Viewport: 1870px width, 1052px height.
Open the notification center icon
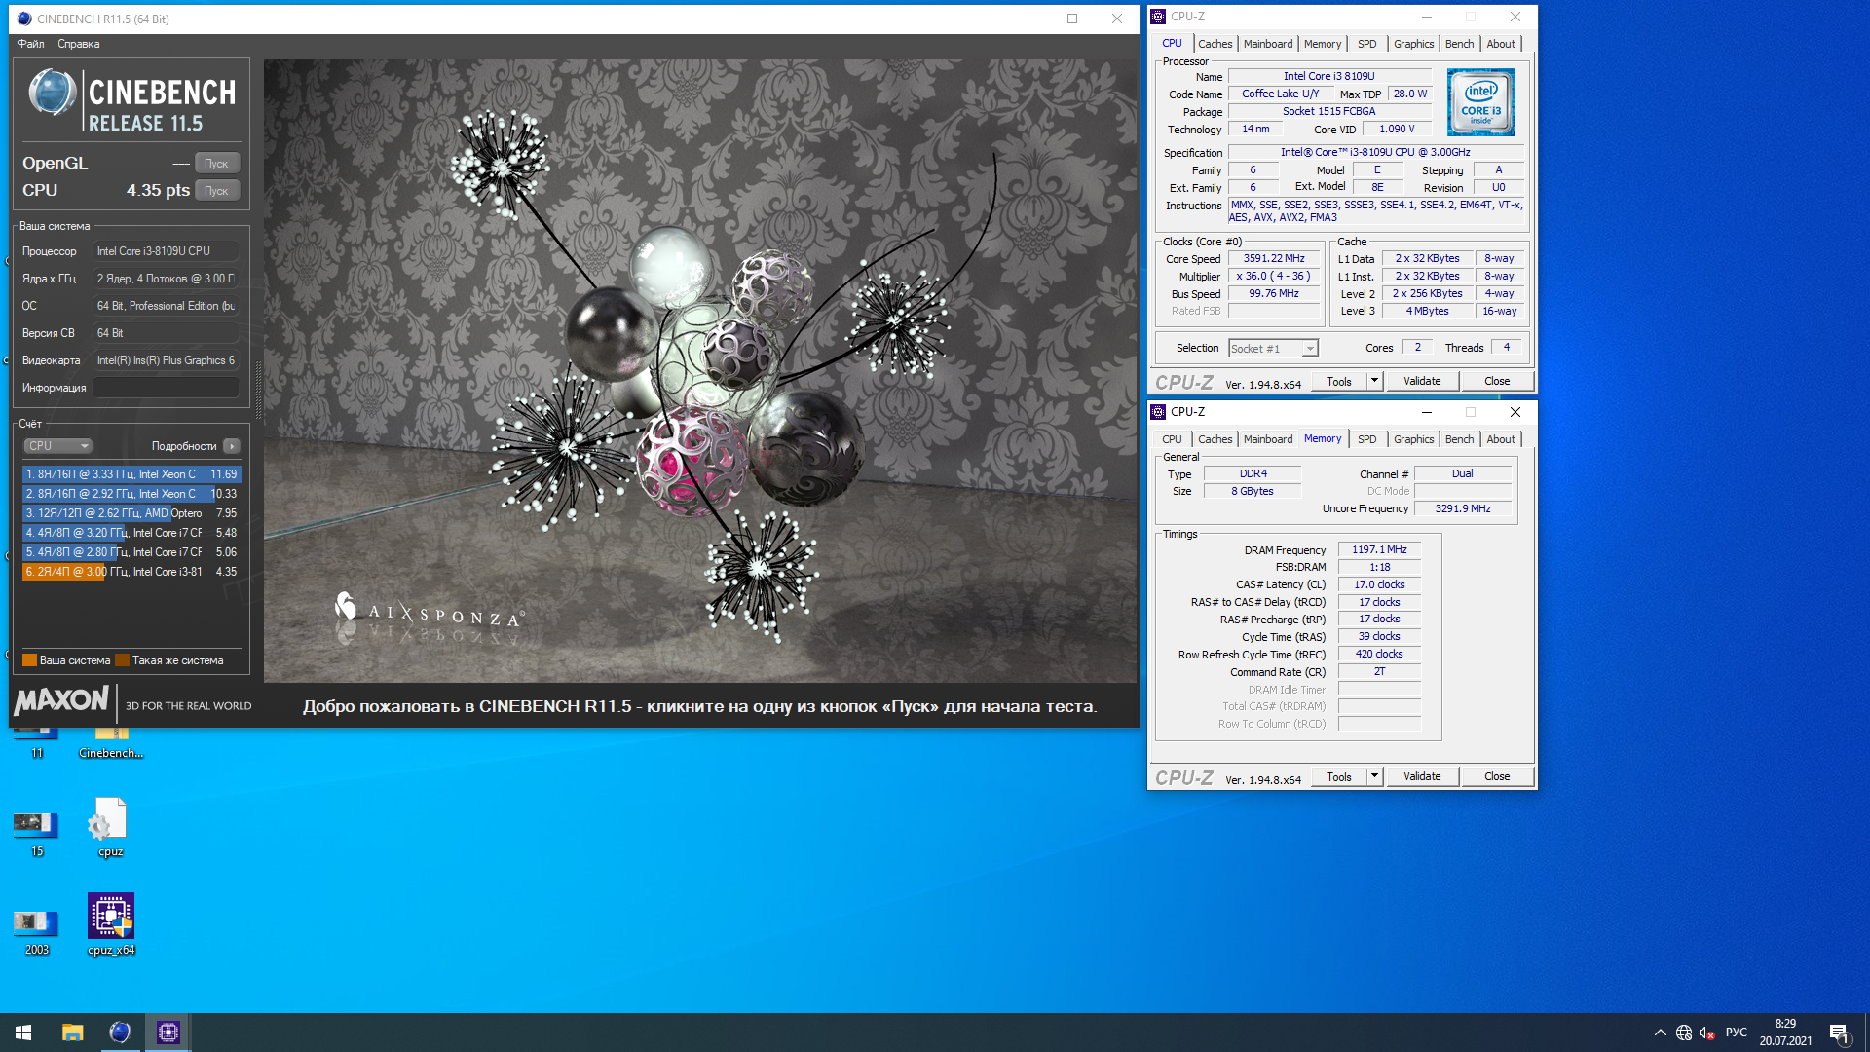coord(1839,1033)
